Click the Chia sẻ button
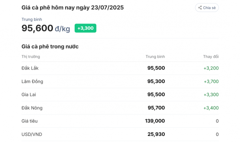Image resolution: width=240 pixels, height=142 pixels. point(207,7)
